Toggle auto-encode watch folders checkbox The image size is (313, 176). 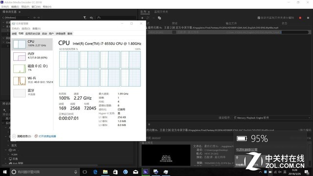[259, 18]
